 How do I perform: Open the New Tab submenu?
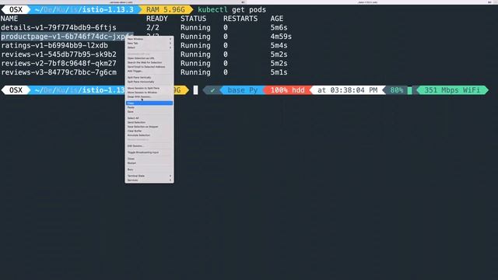tap(149, 44)
